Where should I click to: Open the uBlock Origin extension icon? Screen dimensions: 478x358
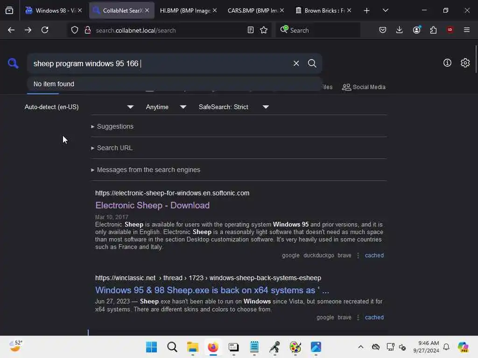point(450,30)
